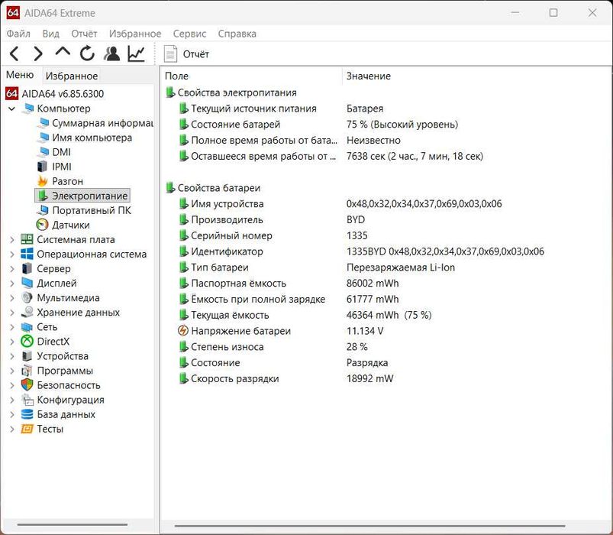This screenshot has width=613, height=535.
Task: Select the Свойства батареи group header
Action: tap(213, 188)
